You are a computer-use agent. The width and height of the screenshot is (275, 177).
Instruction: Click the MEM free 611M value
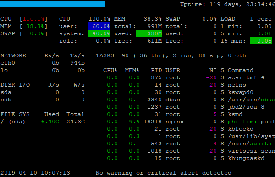click(x=154, y=41)
